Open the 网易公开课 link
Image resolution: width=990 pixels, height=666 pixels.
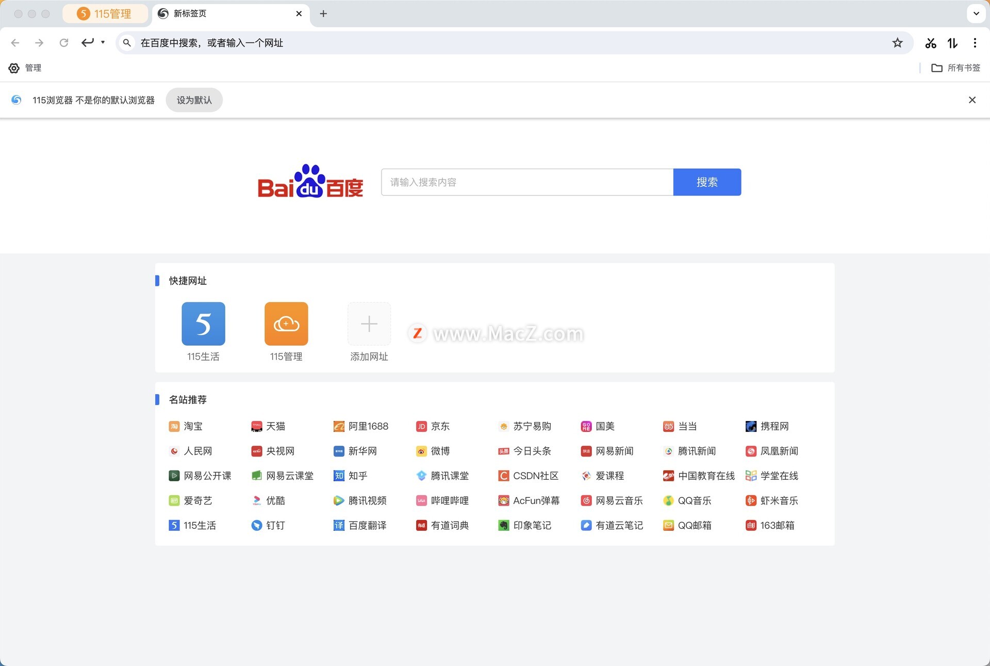(x=200, y=476)
